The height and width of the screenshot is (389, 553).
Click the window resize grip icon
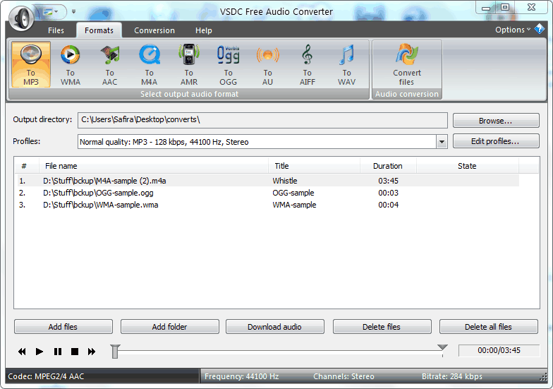543,378
